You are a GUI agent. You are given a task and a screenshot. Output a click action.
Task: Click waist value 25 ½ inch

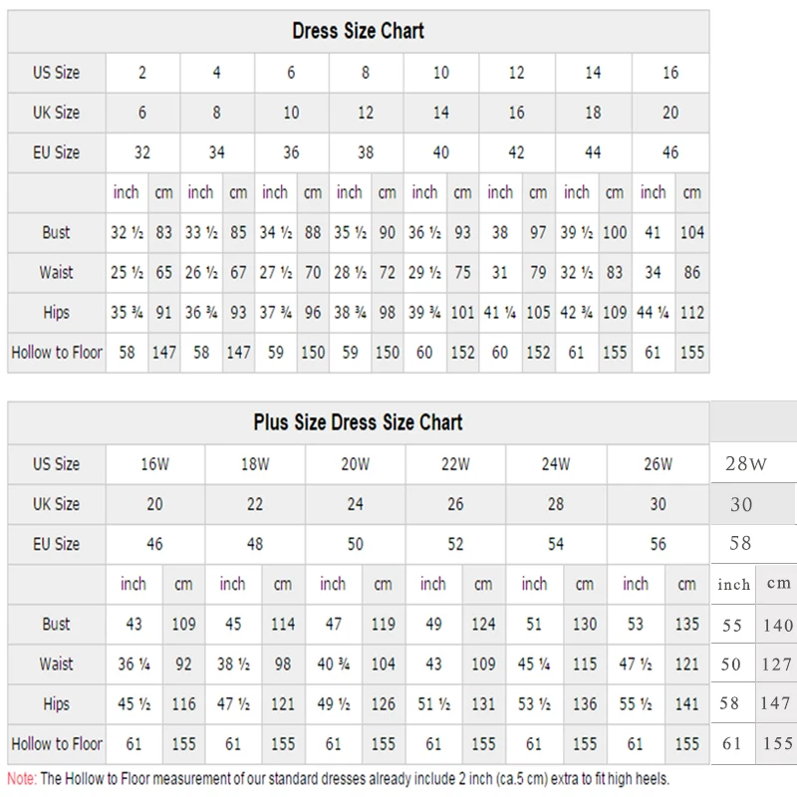(128, 272)
